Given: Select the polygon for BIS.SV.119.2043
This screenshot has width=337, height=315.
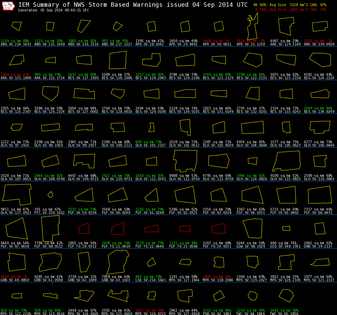Looking at the screenshot, I should coord(152,60).
